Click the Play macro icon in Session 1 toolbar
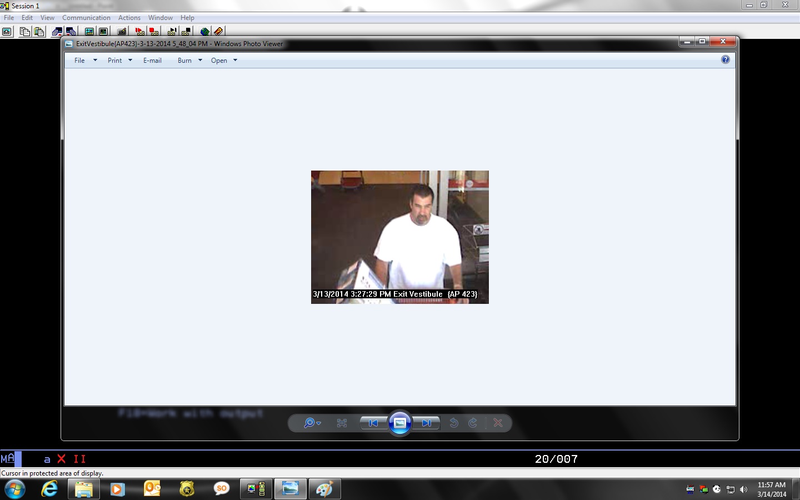The image size is (800, 500). (172, 32)
